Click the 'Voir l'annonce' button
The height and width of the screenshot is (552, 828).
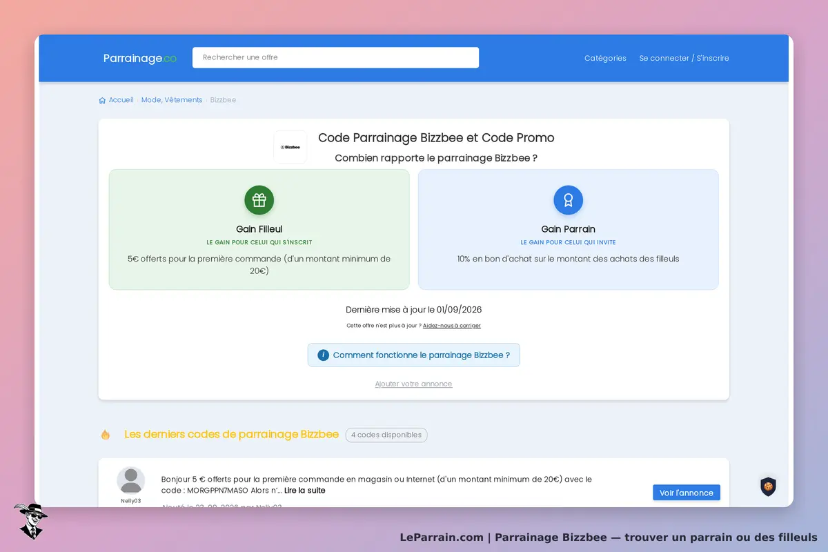[687, 493]
